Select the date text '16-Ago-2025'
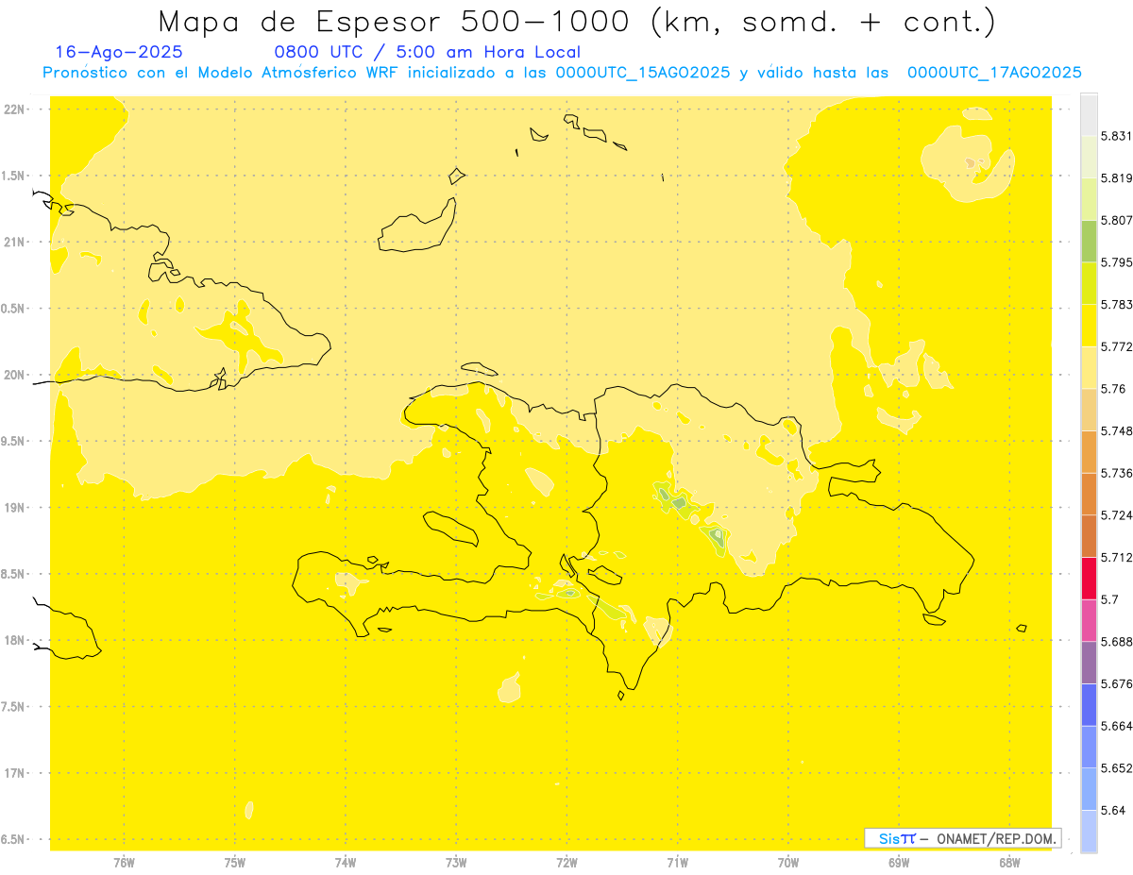The height and width of the screenshot is (875, 1133). tap(119, 52)
